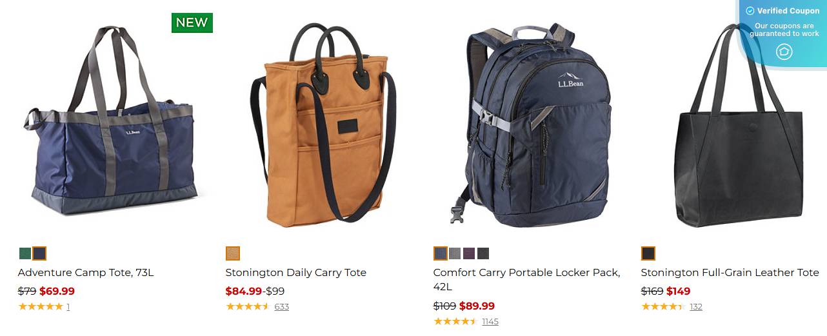Choose purple swatch for Locker Pack
The width and height of the screenshot is (827, 336).
469,253
